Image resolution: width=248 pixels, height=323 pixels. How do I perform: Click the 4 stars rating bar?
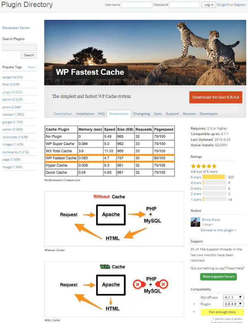pyautogui.click(x=215, y=183)
